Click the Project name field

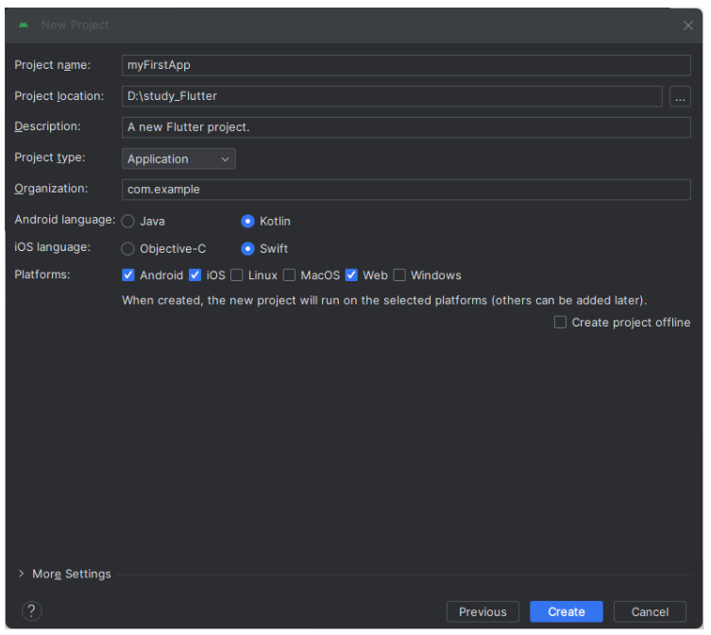pos(406,65)
